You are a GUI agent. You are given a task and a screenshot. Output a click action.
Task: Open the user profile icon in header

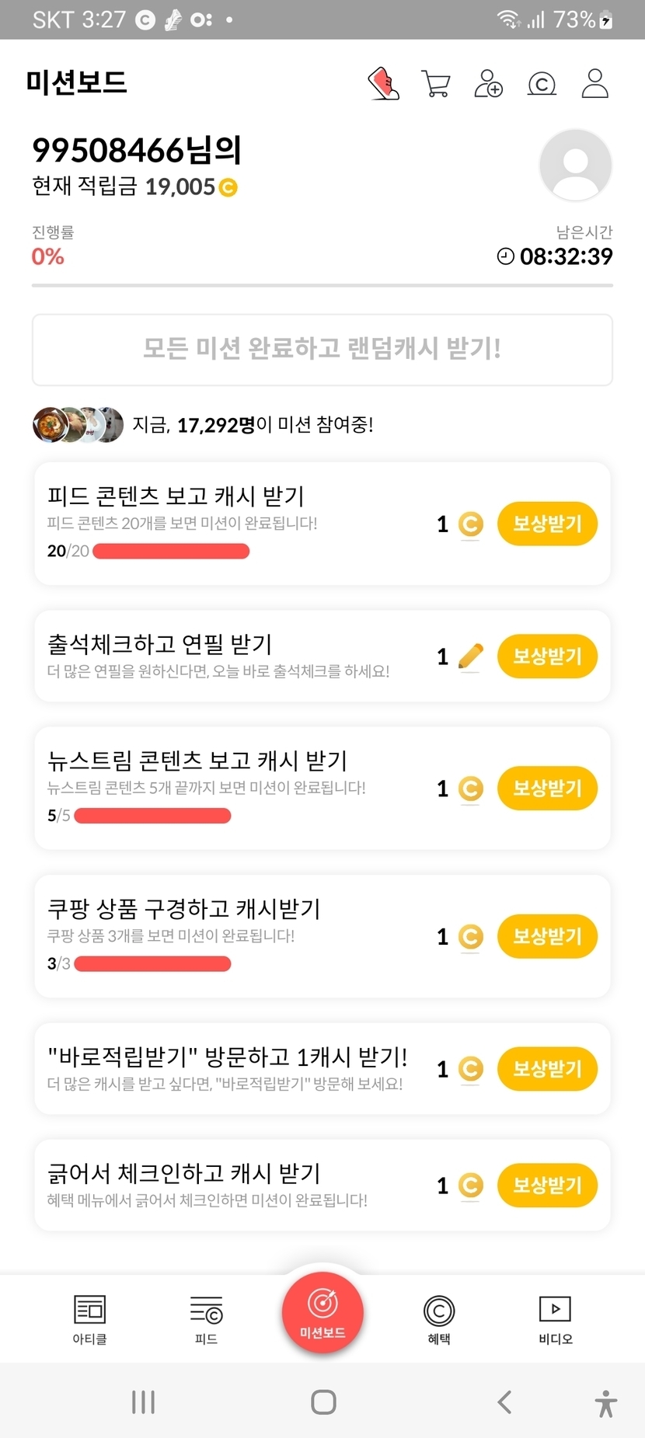(594, 83)
